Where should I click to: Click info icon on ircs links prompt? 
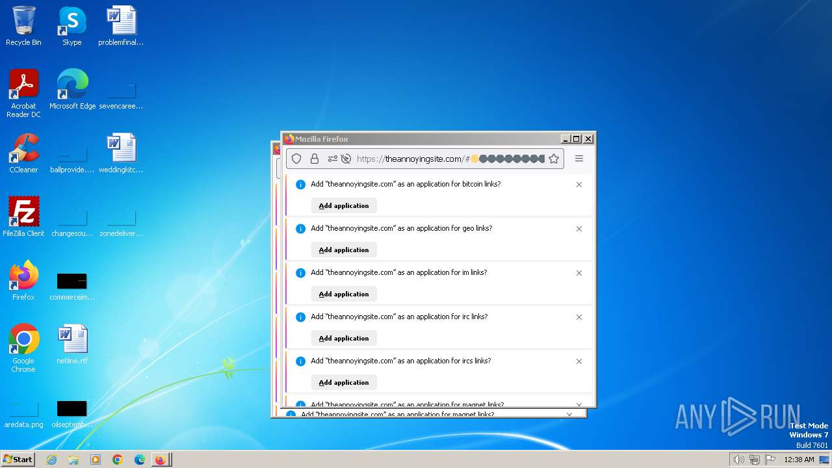click(300, 361)
